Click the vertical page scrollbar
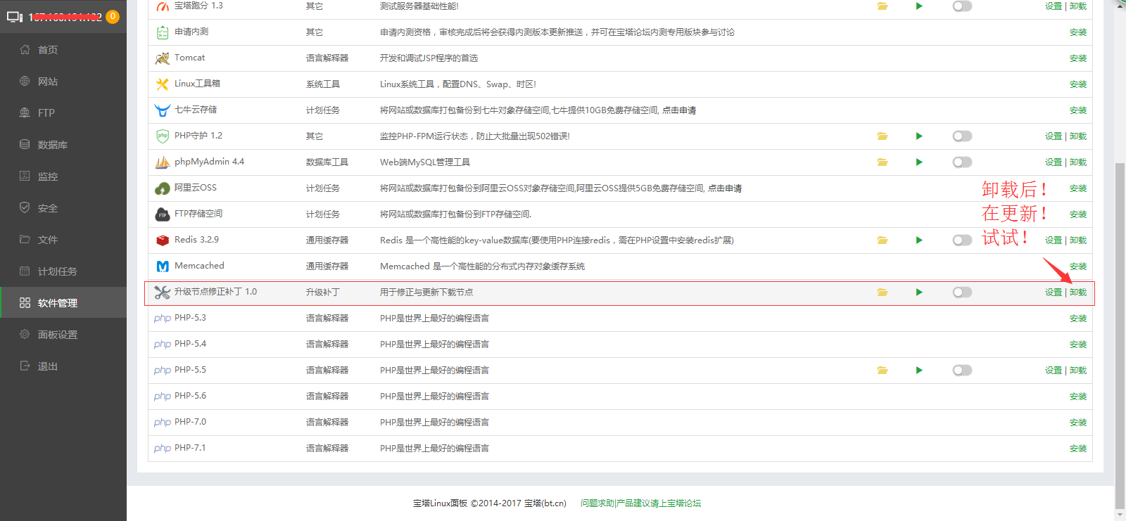Screen dimensions: 1126x521 pyautogui.click(x=1120, y=335)
